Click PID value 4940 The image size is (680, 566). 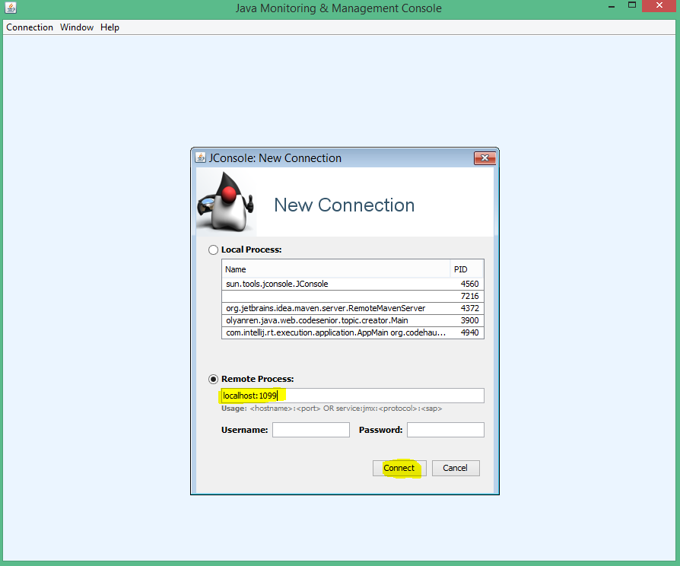469,332
